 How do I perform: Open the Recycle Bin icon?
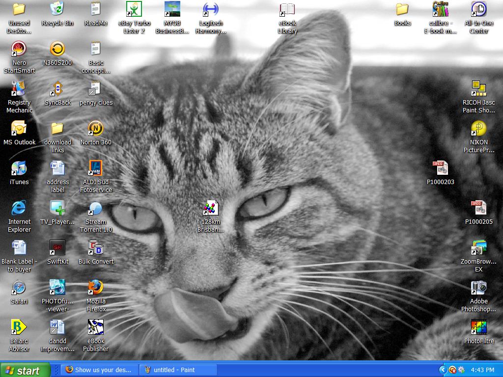click(x=57, y=9)
